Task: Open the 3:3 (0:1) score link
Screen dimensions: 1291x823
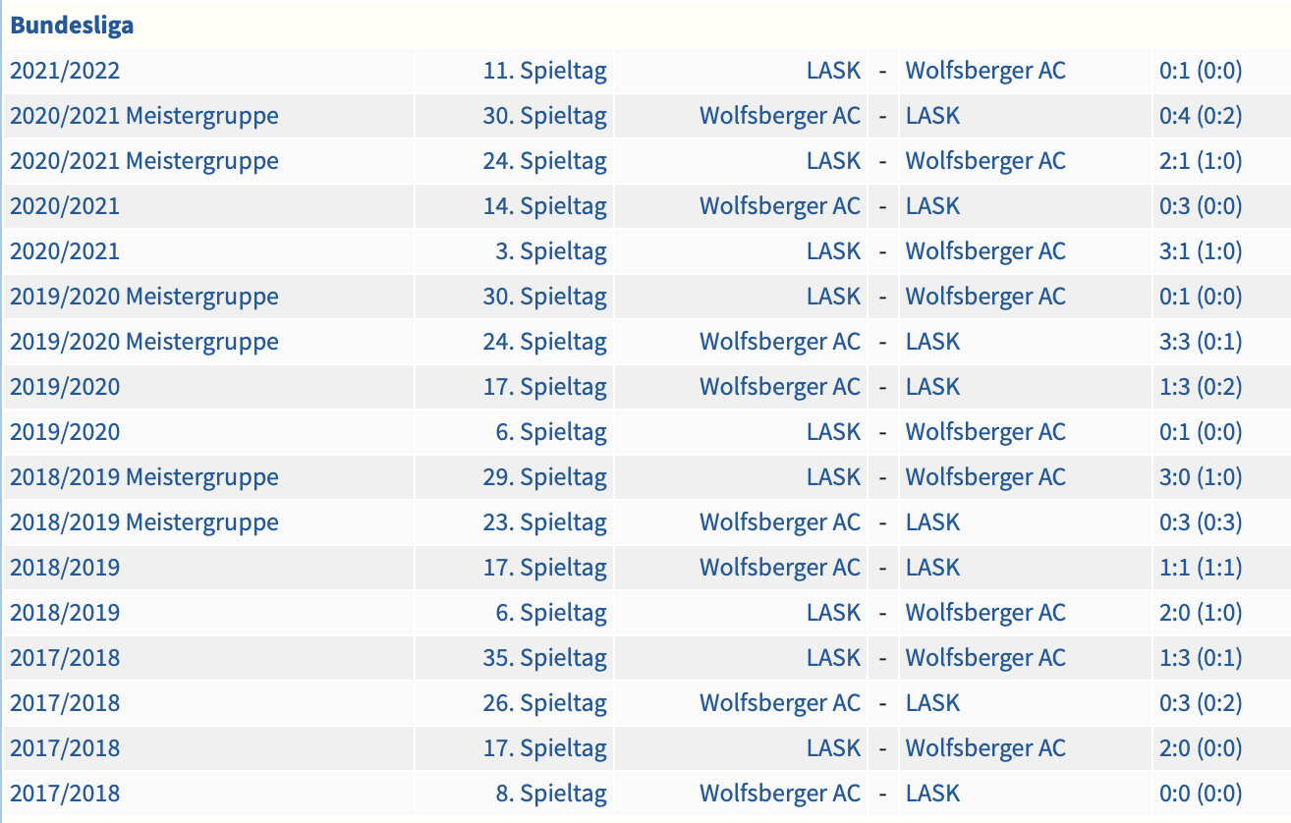Action: click(1201, 342)
